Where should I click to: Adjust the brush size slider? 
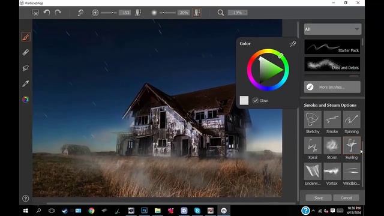[x=109, y=13]
